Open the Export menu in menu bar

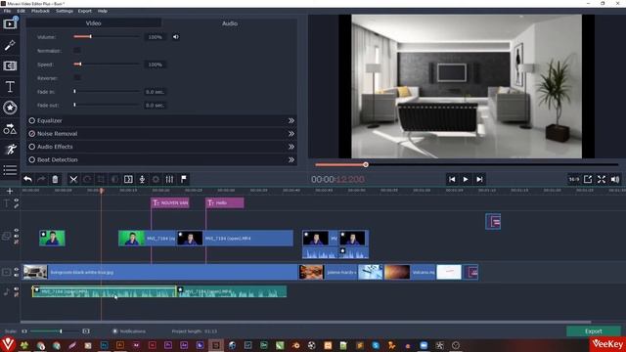pos(85,11)
